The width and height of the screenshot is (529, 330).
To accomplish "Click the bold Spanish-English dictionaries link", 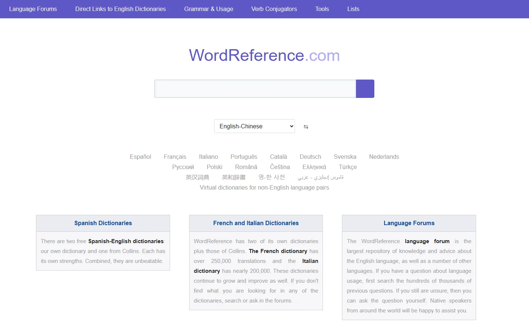I will [x=126, y=241].
